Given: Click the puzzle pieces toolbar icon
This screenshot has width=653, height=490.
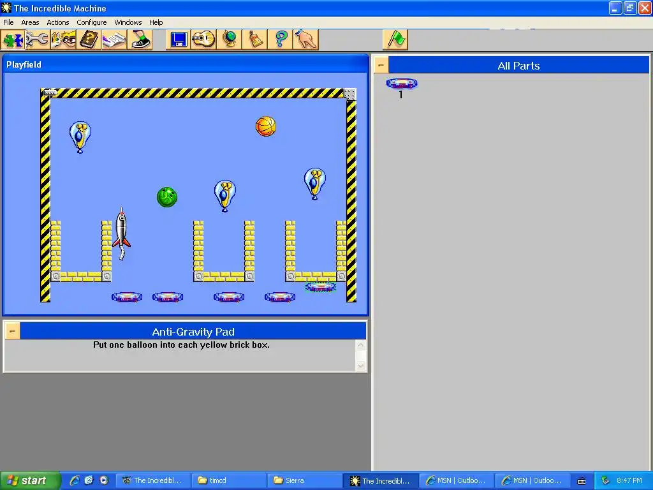Looking at the screenshot, I should (13, 40).
